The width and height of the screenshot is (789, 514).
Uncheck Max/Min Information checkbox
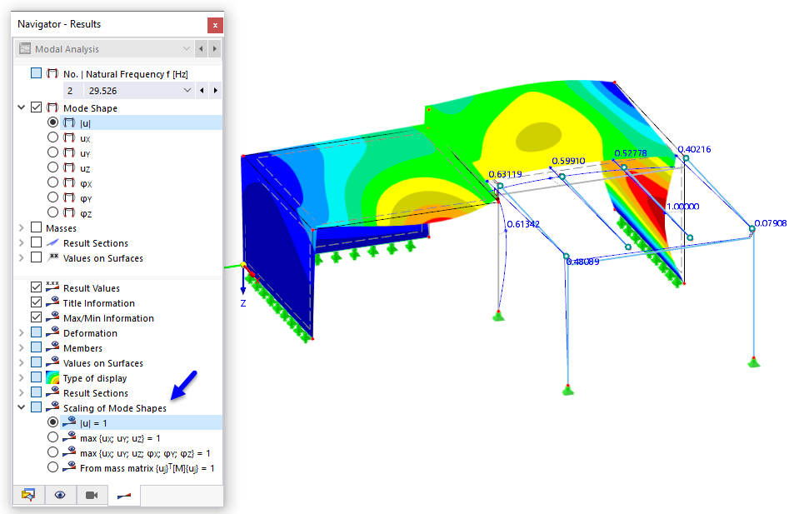coord(36,317)
